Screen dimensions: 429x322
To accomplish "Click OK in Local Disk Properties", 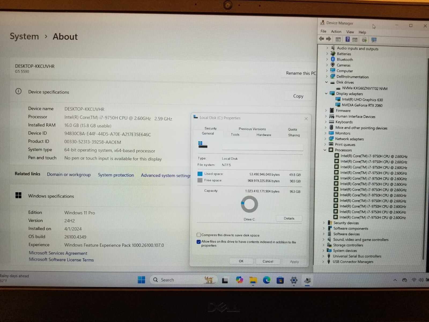I will (241, 261).
